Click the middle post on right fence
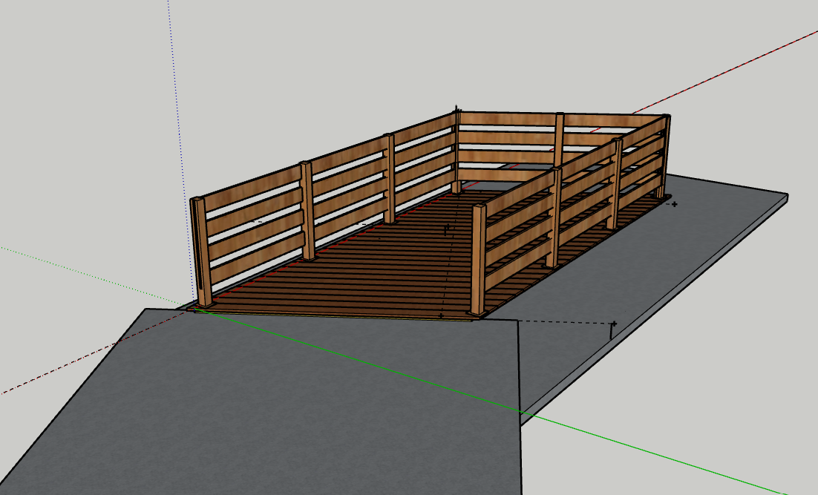 pyautogui.click(x=554, y=217)
